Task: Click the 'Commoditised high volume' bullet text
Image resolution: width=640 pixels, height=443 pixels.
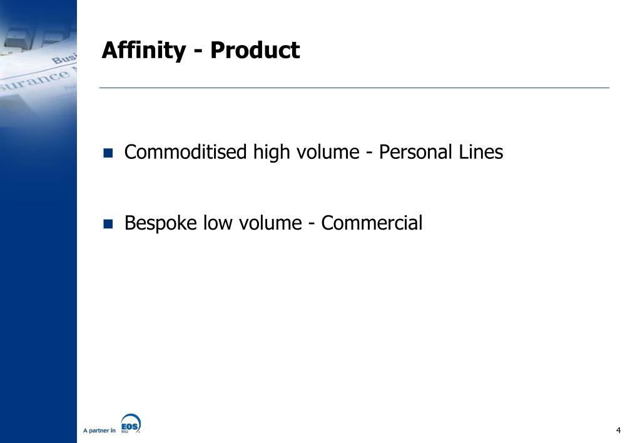Action: point(241,152)
